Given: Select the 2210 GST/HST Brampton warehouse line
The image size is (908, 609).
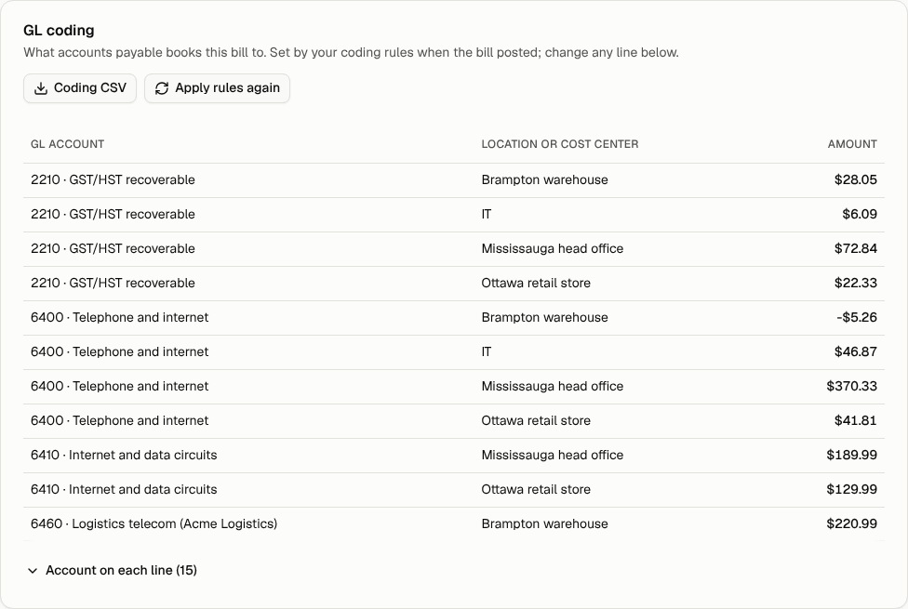Looking at the screenshot, I should 454,180.
